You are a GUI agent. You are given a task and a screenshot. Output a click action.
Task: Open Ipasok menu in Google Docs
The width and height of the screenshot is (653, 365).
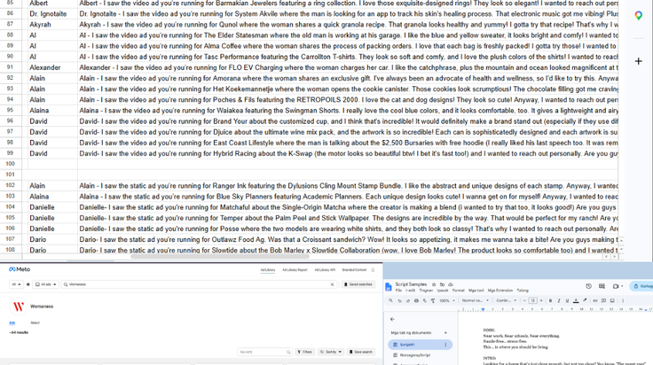point(443,291)
